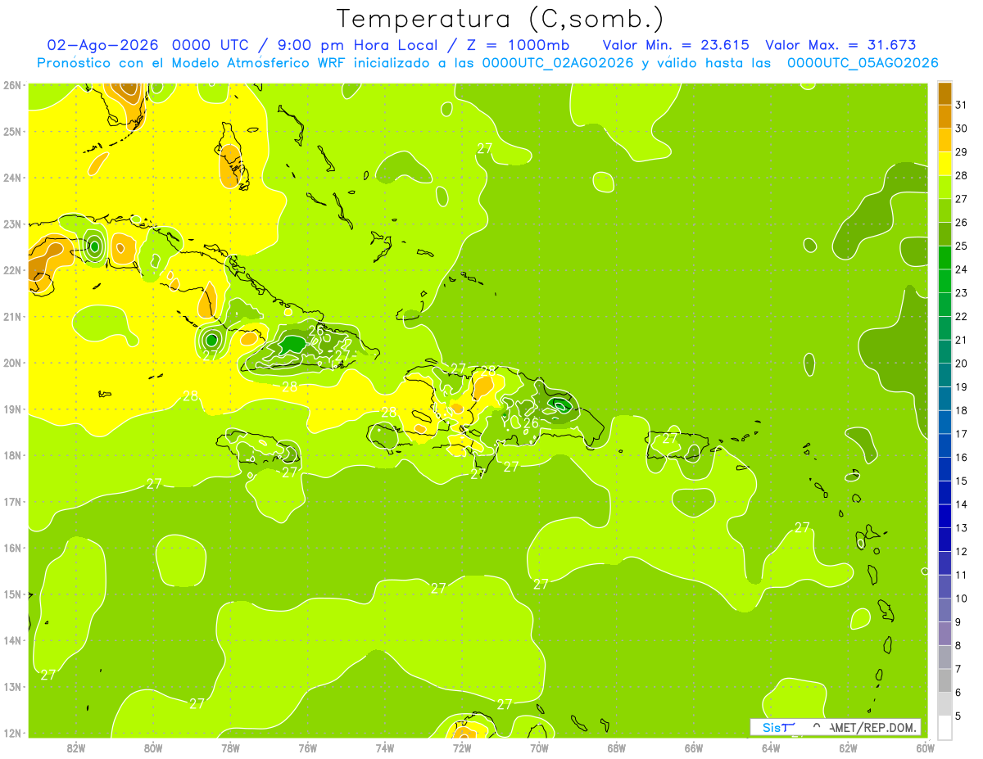Click the latitude axis label "22N"

tap(12, 270)
